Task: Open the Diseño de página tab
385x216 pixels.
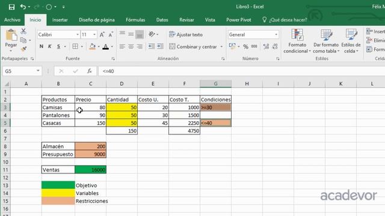Action: 96,20
